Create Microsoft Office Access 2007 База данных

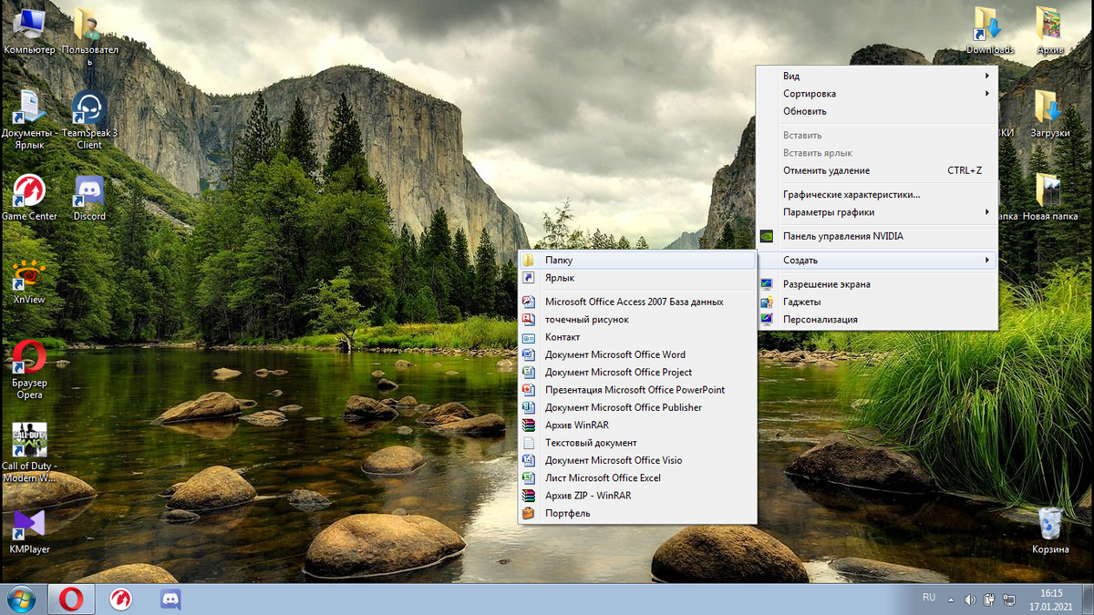pyautogui.click(x=637, y=302)
